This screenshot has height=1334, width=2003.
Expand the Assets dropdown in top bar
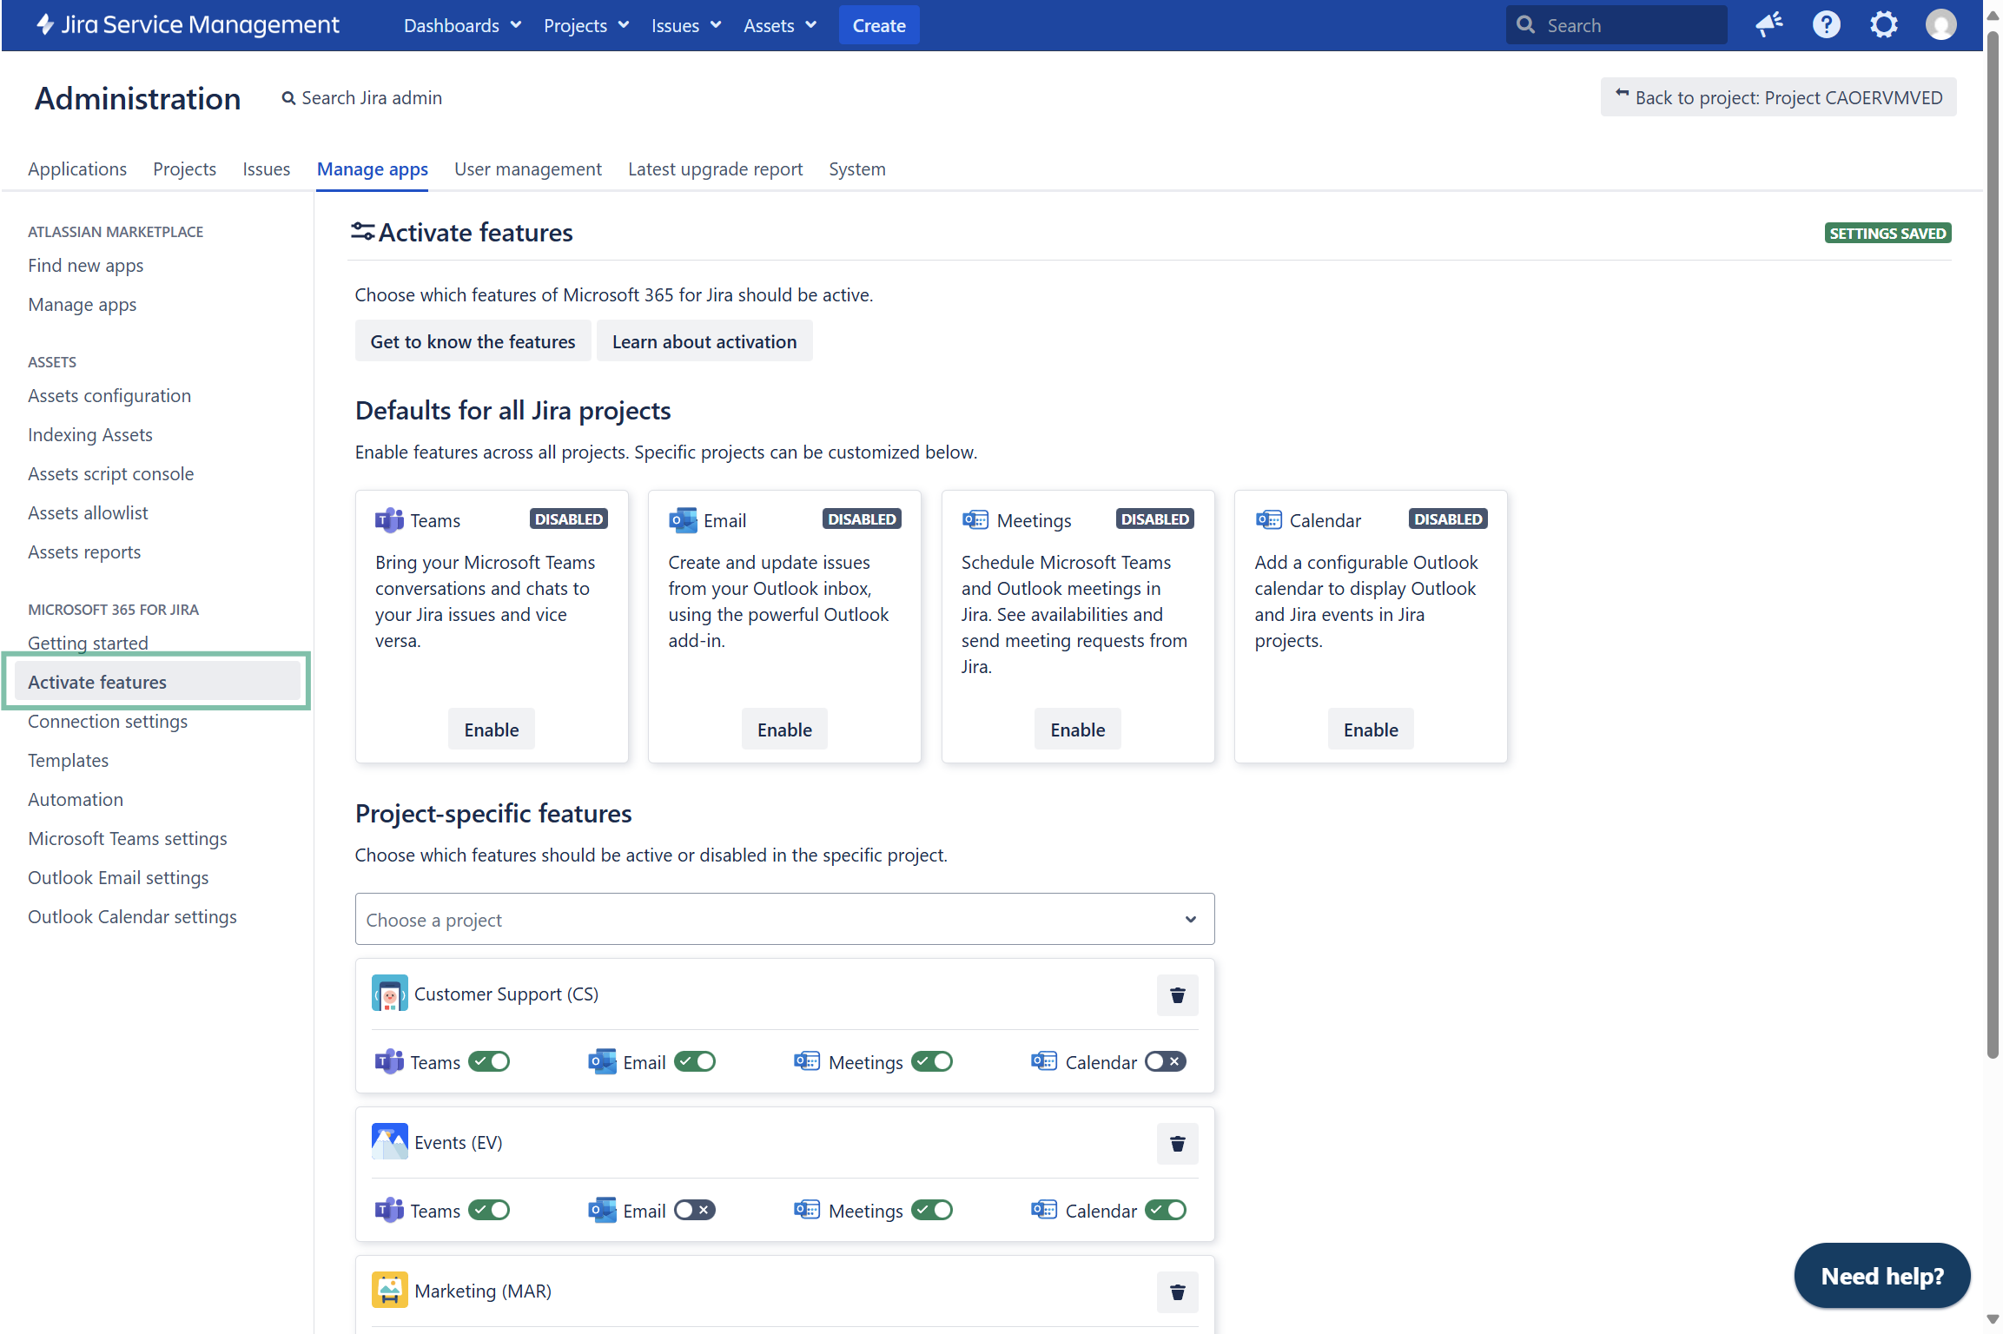click(779, 25)
